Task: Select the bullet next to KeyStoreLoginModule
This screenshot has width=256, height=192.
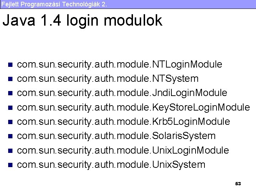Action: tap(10, 108)
